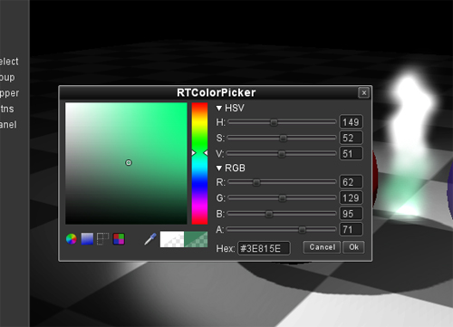Activate the eyedropper tool
Screen dimensions: 453x327
tap(150, 239)
